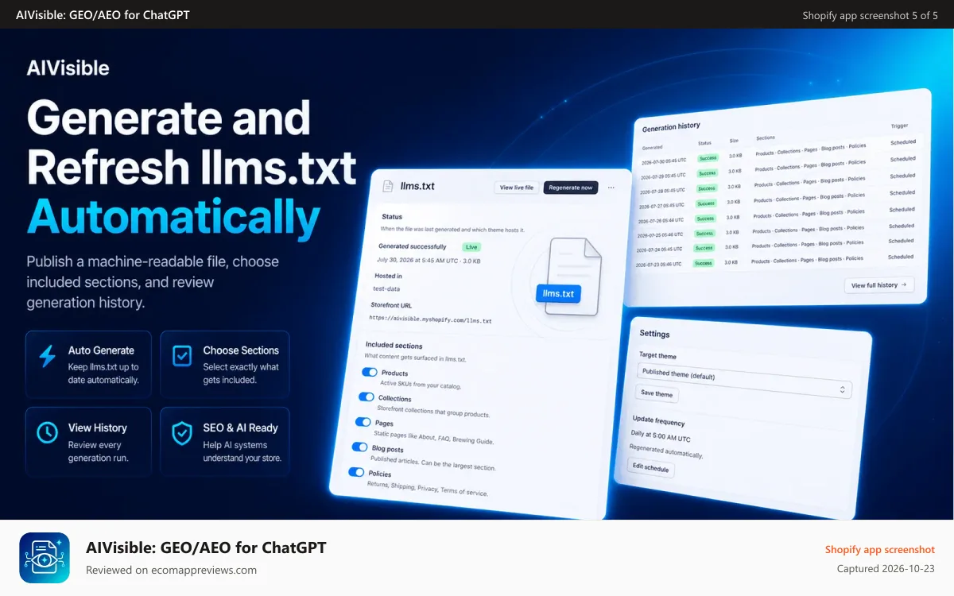Click the Edit schedule button

click(x=650, y=468)
